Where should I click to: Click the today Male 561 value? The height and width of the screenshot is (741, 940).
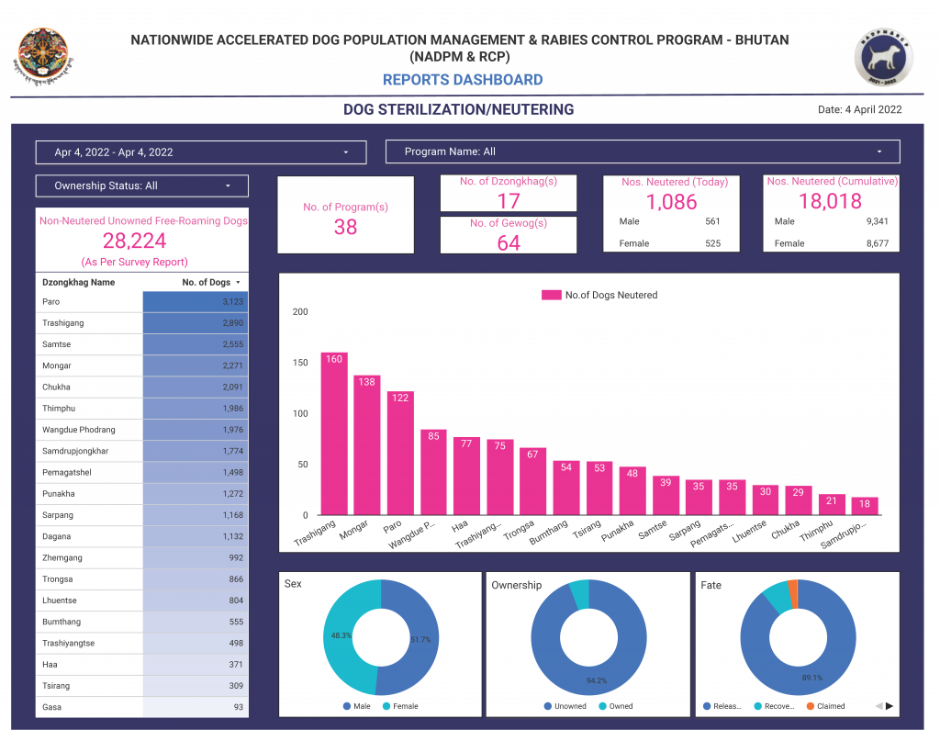712,221
